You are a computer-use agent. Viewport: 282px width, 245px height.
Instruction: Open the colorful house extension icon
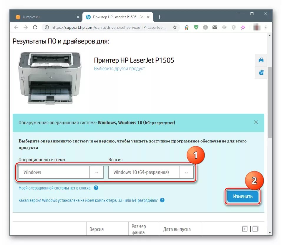tap(187, 27)
